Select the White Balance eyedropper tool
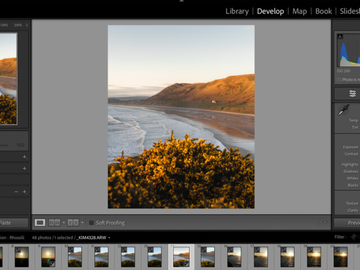Screen dimensions: 360x270 click(x=343, y=111)
